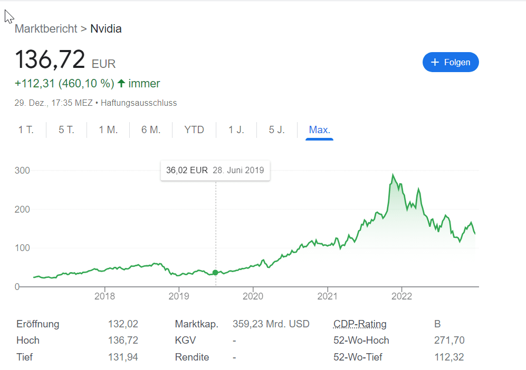This screenshot has height=370, width=526.
Task: Click the green up arrow next to immer
Action: [121, 83]
